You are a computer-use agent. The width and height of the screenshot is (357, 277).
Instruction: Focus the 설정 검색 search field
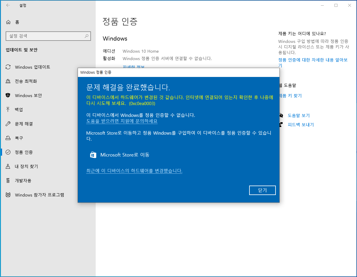(x=48, y=36)
